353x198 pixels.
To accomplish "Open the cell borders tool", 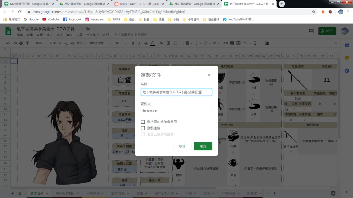I will 168,43.
